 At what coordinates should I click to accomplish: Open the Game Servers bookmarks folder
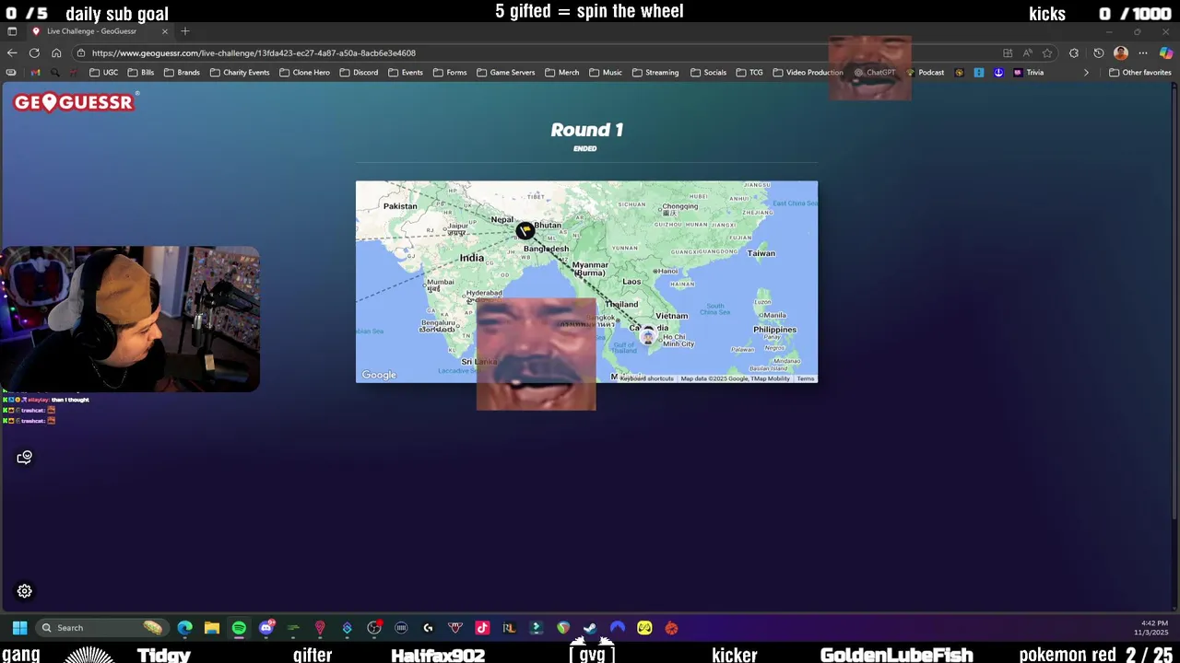click(x=505, y=73)
